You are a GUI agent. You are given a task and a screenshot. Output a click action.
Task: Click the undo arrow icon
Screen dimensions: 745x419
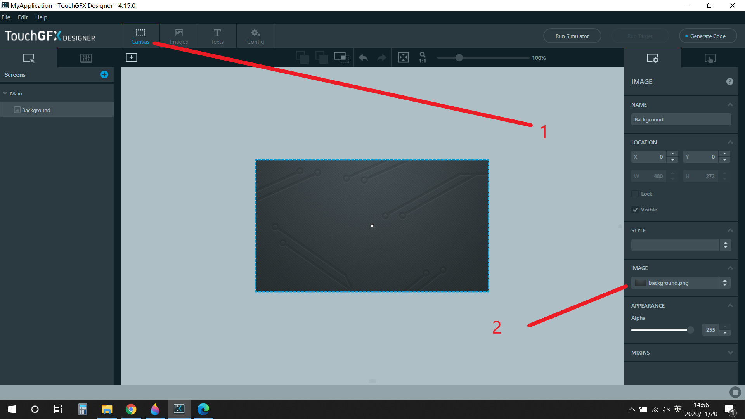[363, 58]
